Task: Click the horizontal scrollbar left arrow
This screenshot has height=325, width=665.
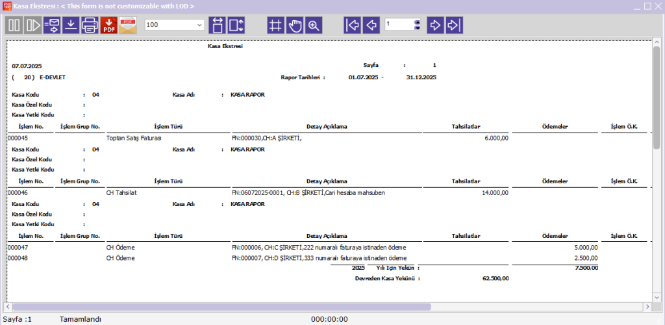Action: [x=8, y=306]
